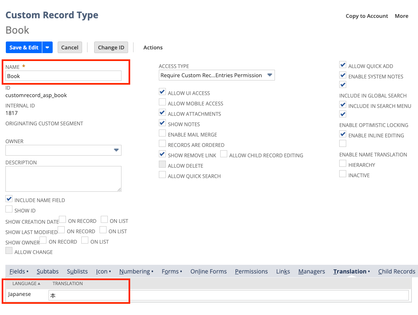This screenshot has width=418, height=315.
Task: Uncheck Include Name Field
Action: click(9, 199)
